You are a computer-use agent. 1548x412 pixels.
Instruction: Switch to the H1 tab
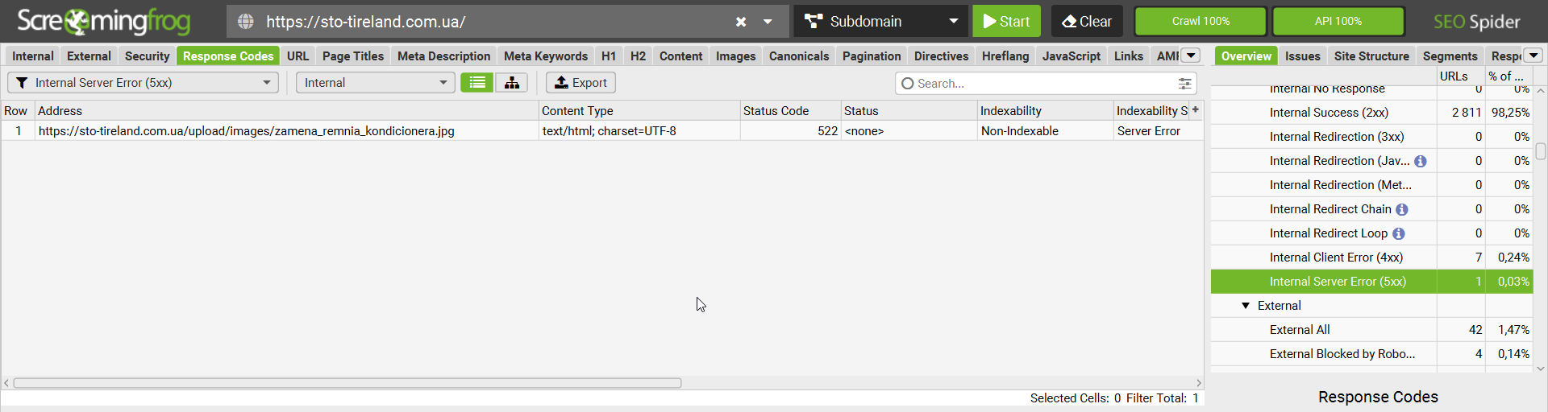[609, 56]
